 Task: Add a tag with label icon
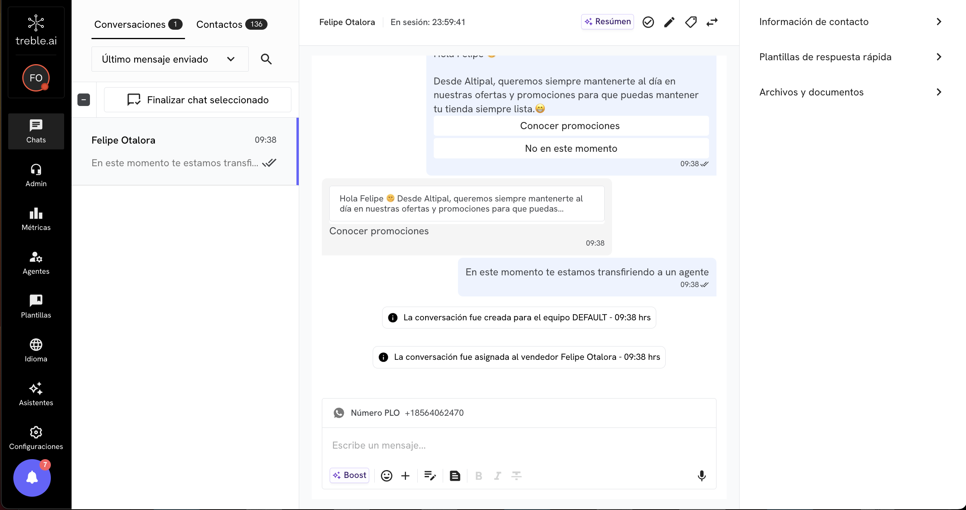pos(691,22)
